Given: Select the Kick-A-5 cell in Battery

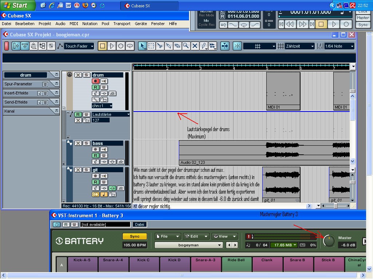Looking at the screenshot, I should [82, 264].
